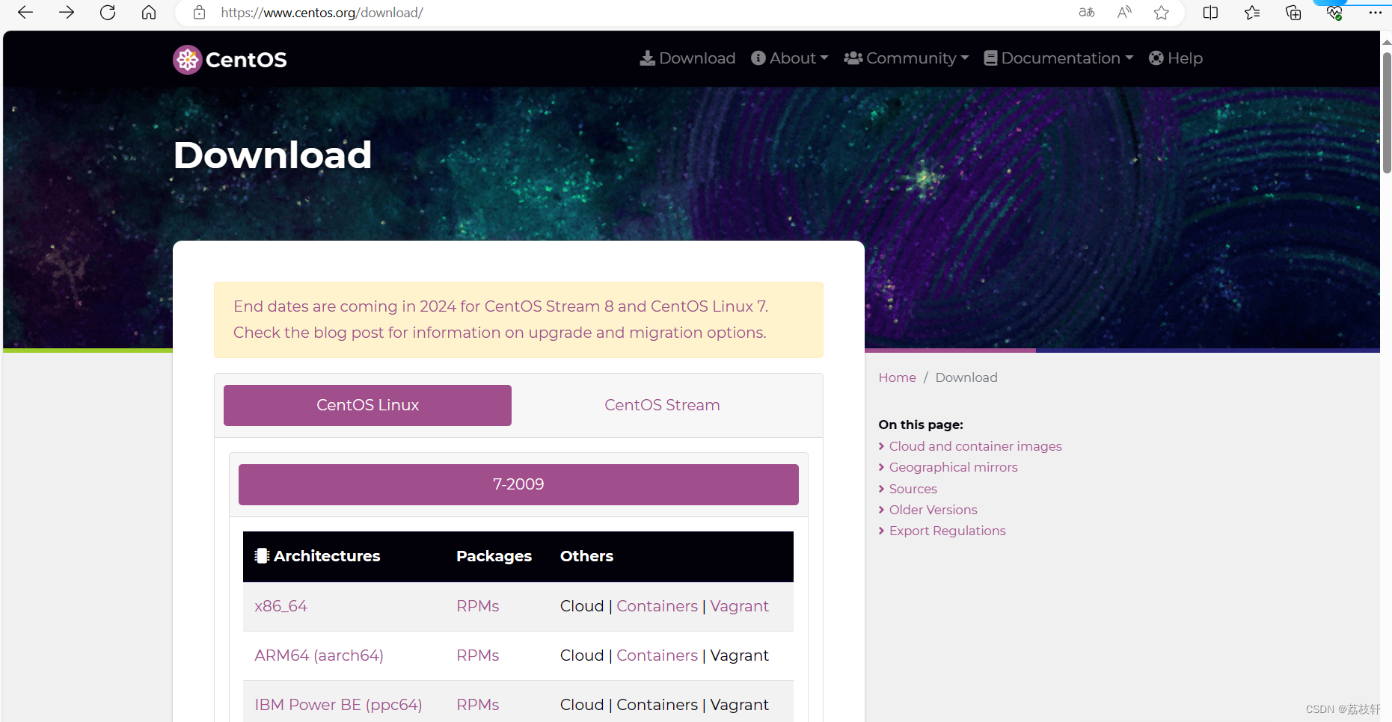View site security info via lock icon

[x=199, y=13]
